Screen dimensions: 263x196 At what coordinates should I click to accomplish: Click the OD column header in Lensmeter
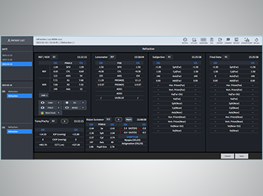[101, 63]
